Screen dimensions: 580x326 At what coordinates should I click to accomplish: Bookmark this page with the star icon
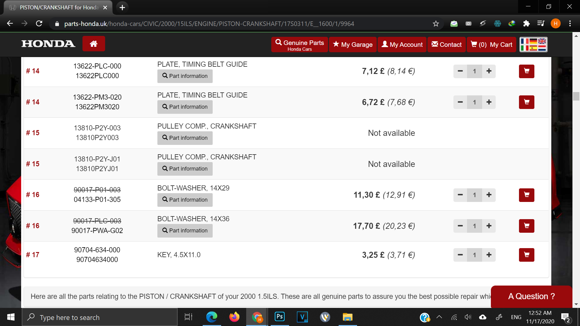[436, 24]
